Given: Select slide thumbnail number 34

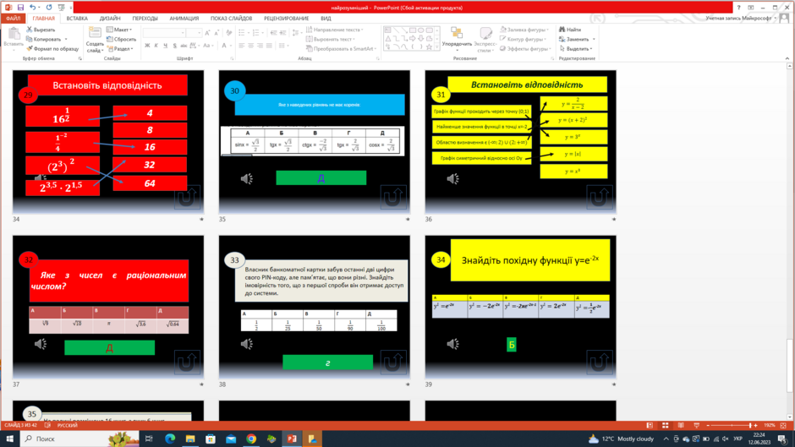Looking at the screenshot, I should tap(108, 142).
